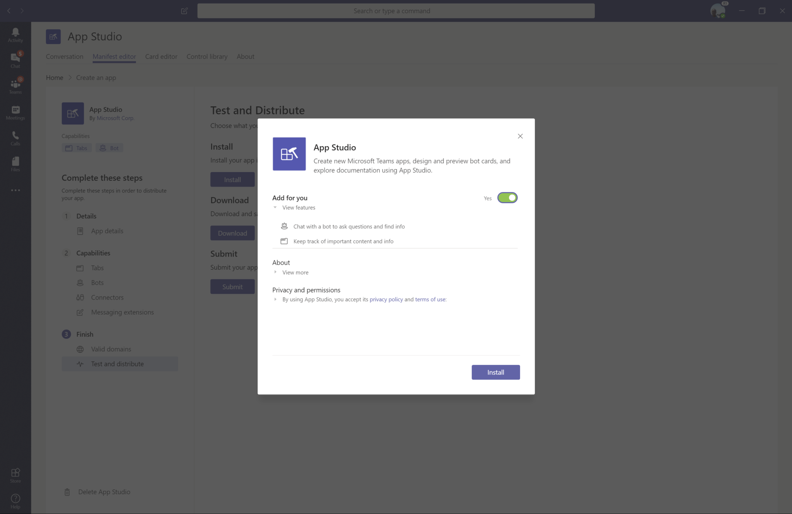Switch to the Card editor tab

point(161,56)
